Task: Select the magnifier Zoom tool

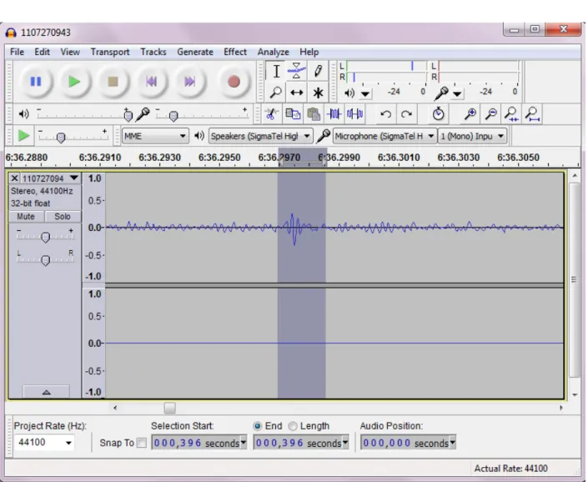Action: [276, 93]
